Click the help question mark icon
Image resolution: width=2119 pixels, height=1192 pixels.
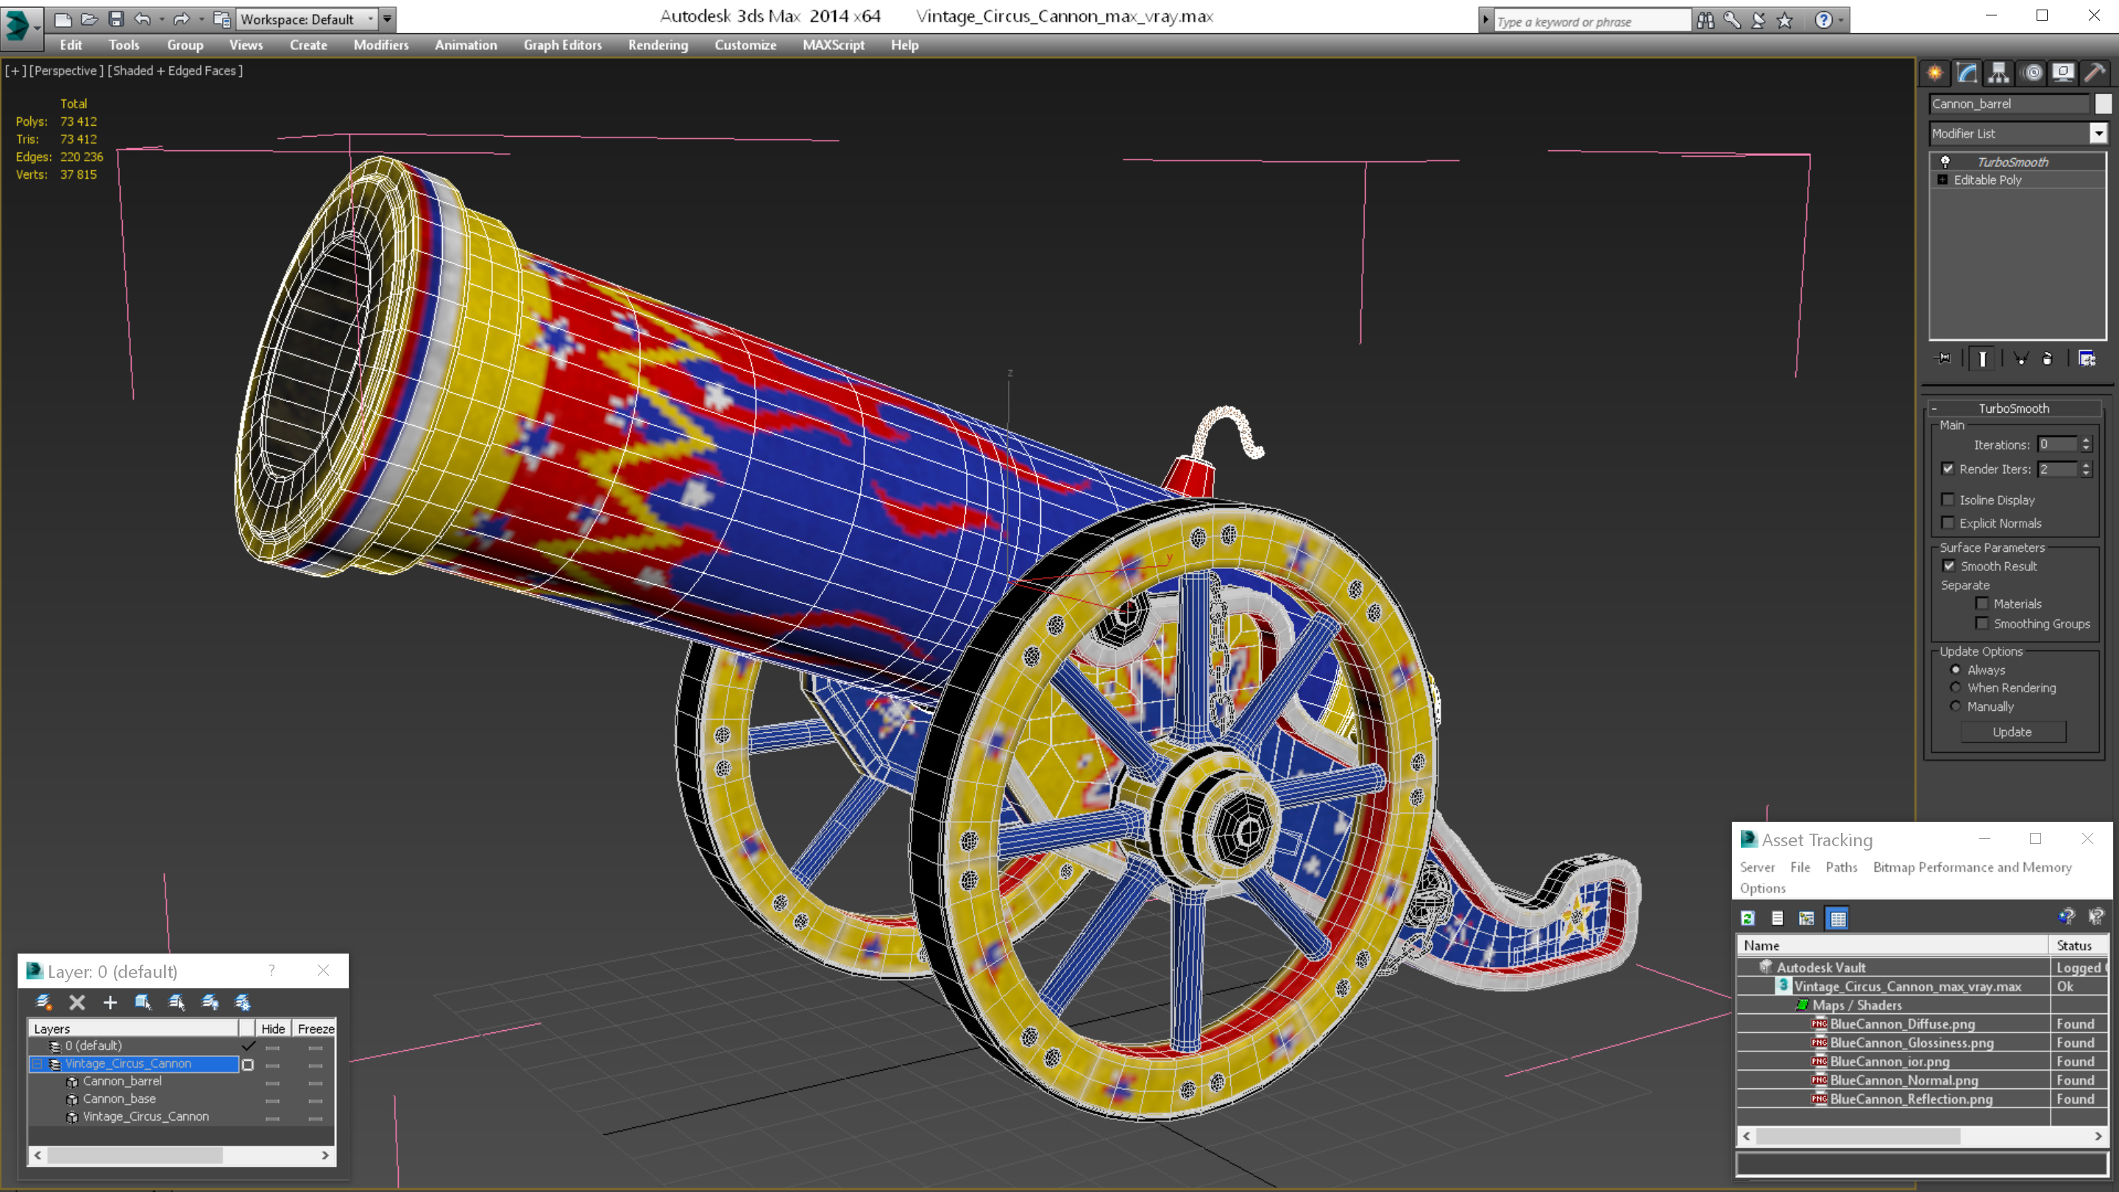1823,21
